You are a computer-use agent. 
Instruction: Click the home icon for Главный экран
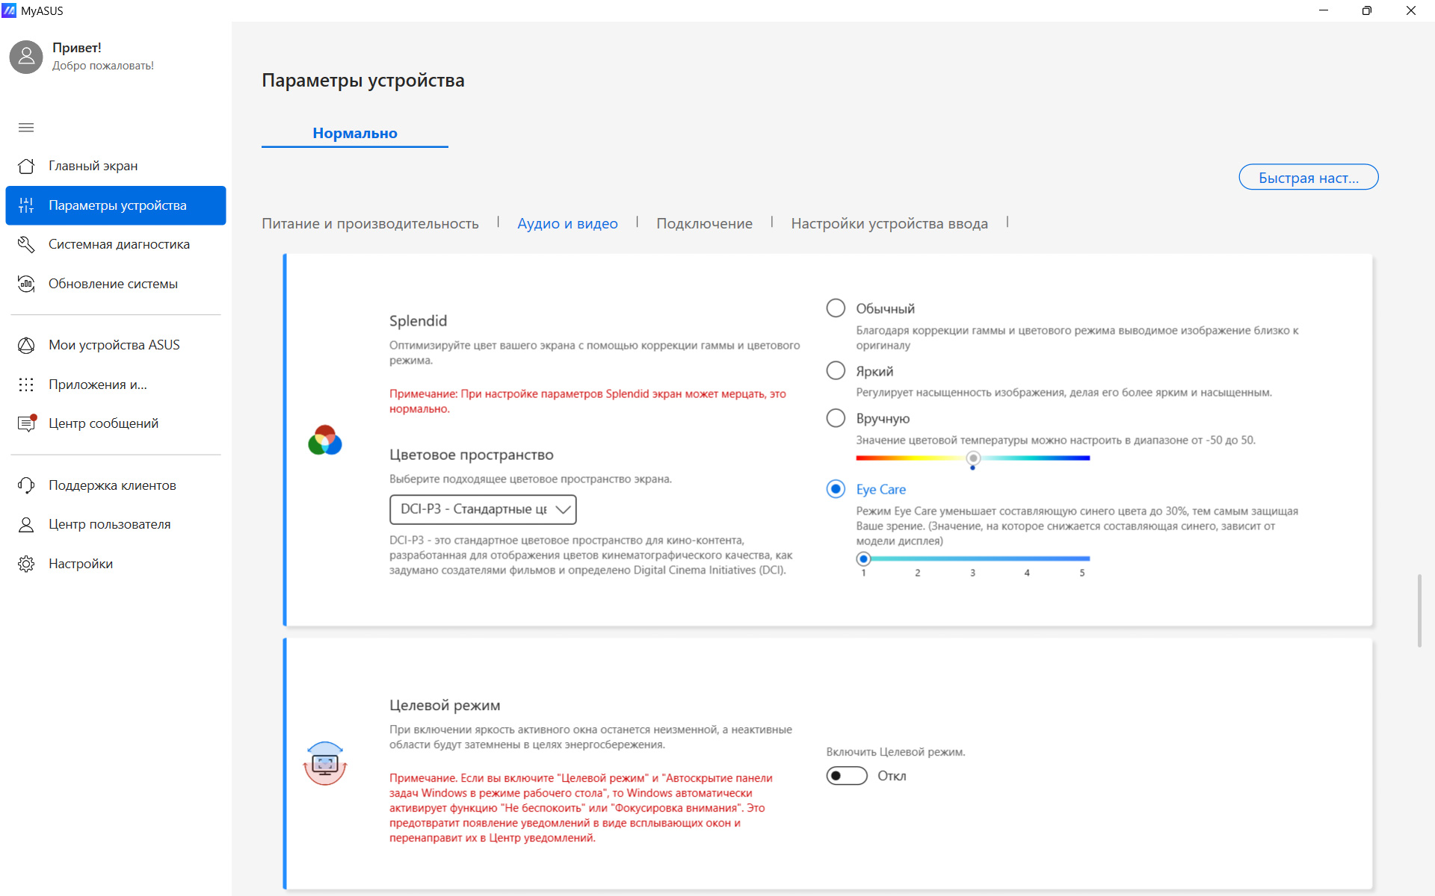point(26,166)
